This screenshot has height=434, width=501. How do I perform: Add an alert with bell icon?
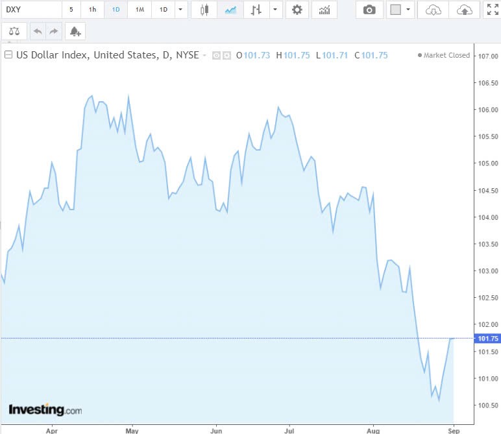pyautogui.click(x=75, y=31)
